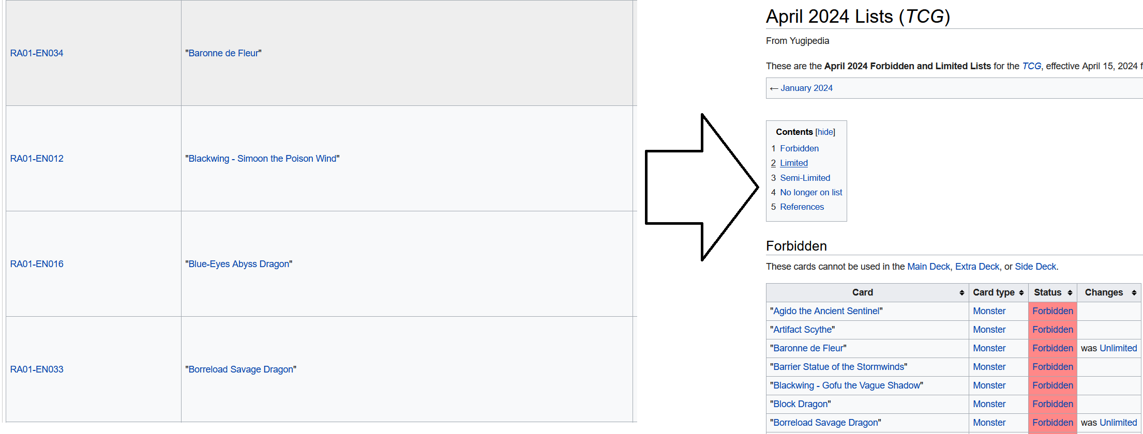Viewport: 1143px width, 434px height.
Task: Click Forbidden status in Baronne de Fleur row
Action: point(1053,348)
